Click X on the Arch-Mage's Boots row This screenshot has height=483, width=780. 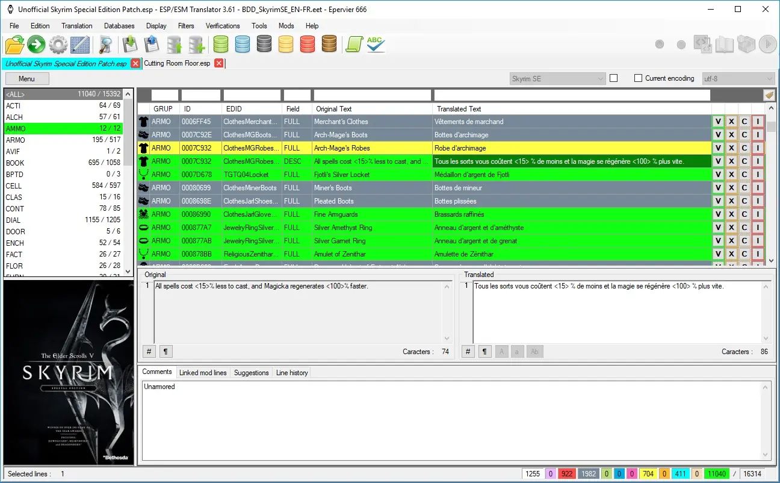point(731,135)
